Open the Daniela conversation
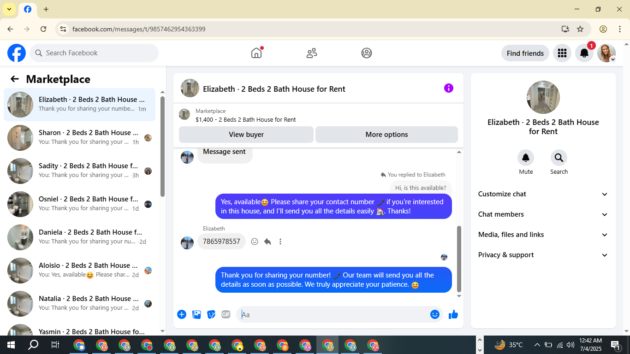 [x=79, y=237]
